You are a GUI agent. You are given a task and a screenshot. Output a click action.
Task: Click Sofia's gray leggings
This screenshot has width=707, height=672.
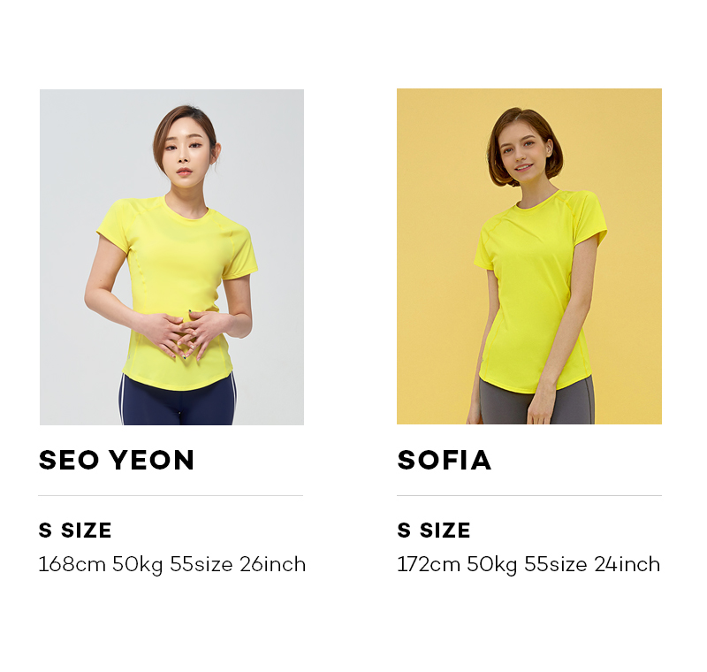pos(536,404)
